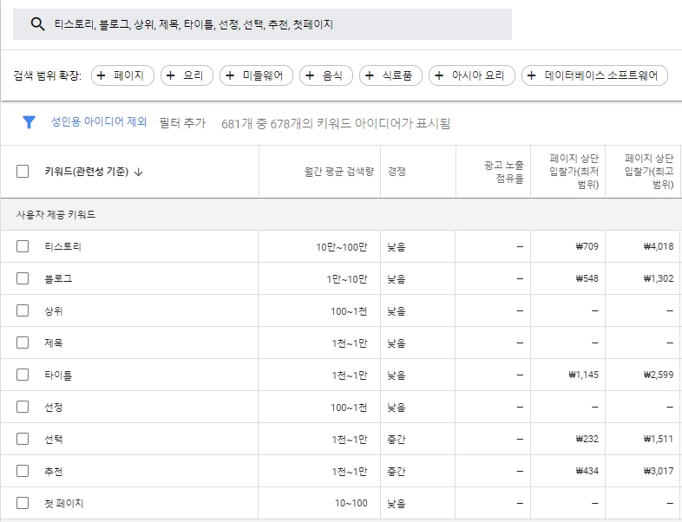Sort by 월간 평균 검색량 column header
Viewport: 682px width, 522px height.
(x=338, y=172)
